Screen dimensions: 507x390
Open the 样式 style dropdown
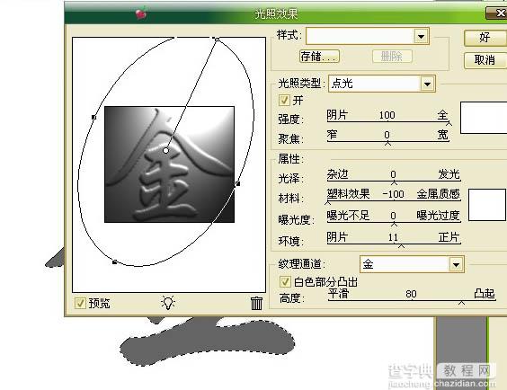pyautogui.click(x=421, y=36)
